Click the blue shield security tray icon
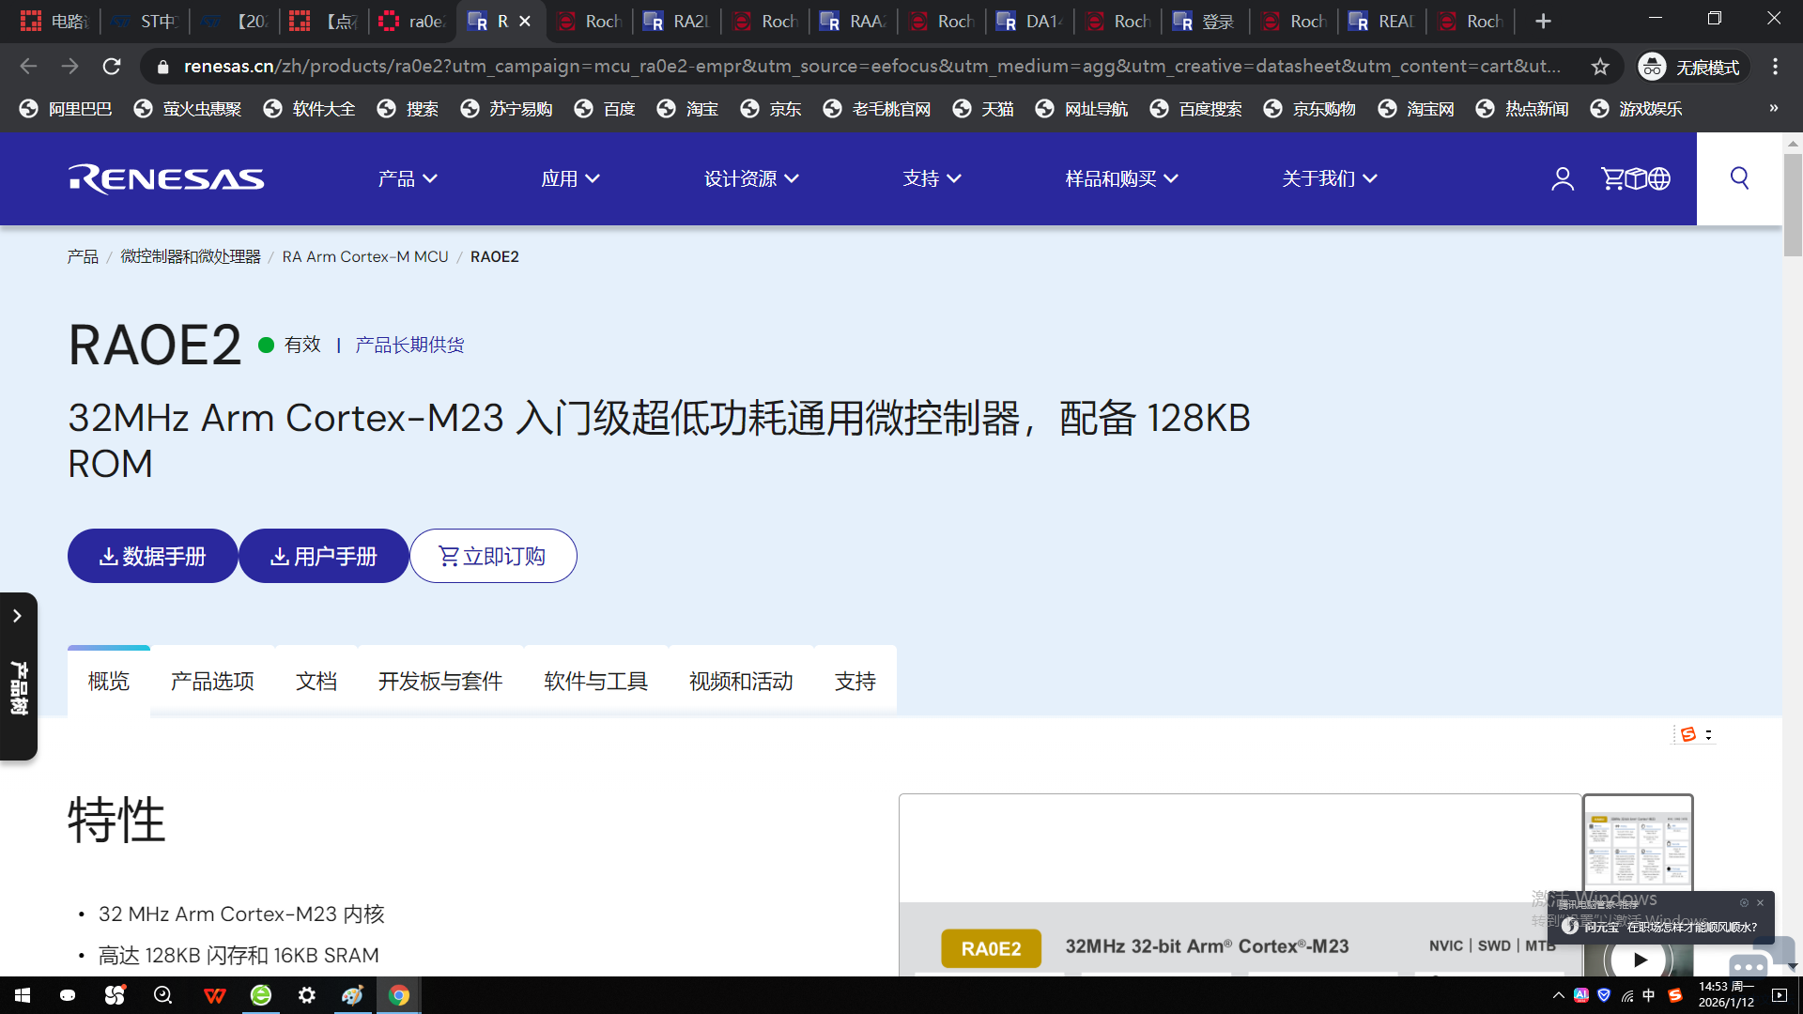Image resolution: width=1803 pixels, height=1014 pixels. pyautogui.click(x=1604, y=995)
